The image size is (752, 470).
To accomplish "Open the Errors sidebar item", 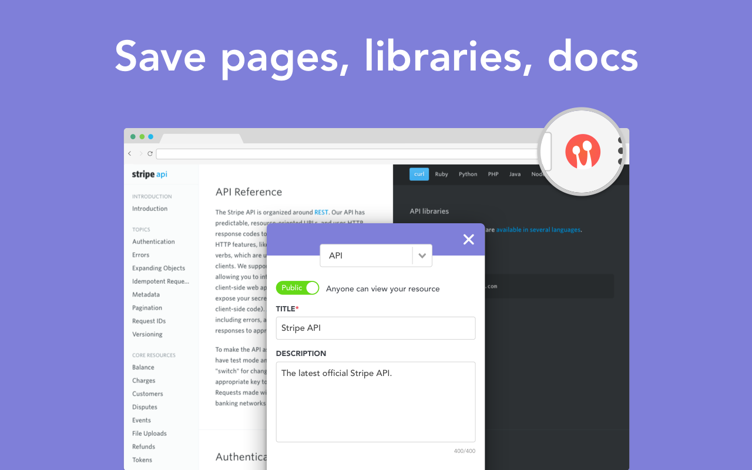I will 140,255.
